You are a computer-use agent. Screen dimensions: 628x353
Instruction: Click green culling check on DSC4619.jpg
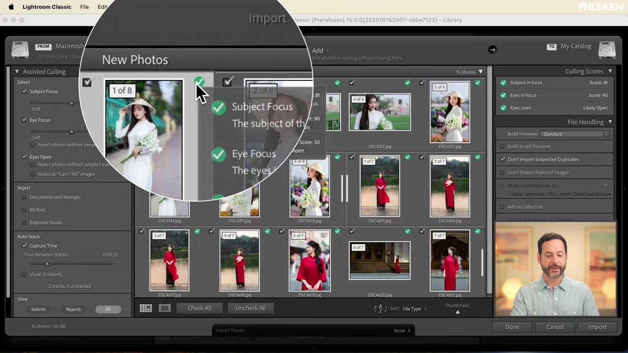tap(337, 231)
